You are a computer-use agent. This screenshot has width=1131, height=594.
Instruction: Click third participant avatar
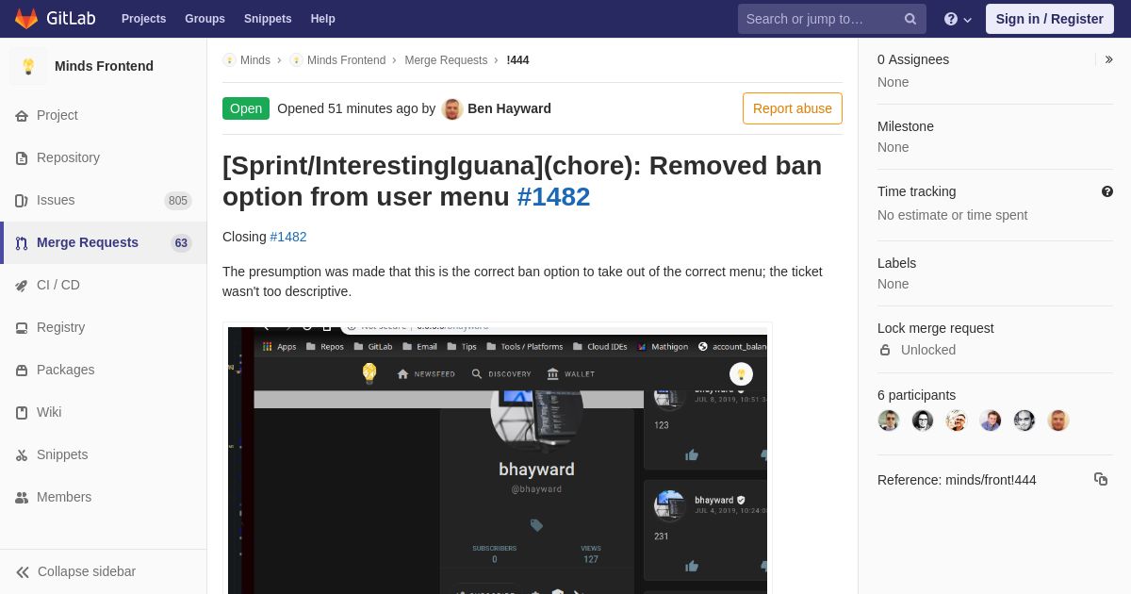click(957, 421)
